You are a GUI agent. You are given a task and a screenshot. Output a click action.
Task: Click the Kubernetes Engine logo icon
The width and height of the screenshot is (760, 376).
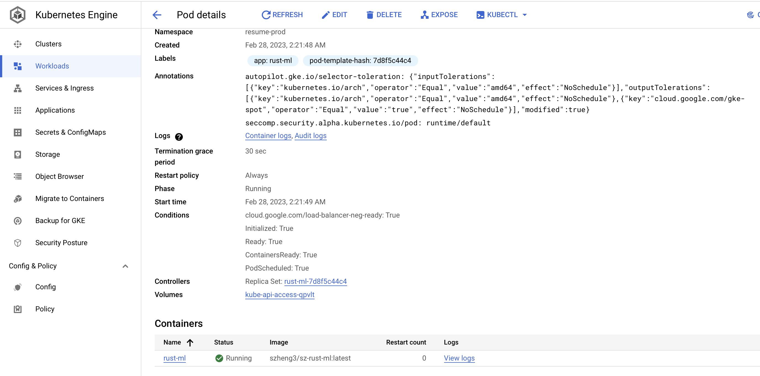click(18, 15)
